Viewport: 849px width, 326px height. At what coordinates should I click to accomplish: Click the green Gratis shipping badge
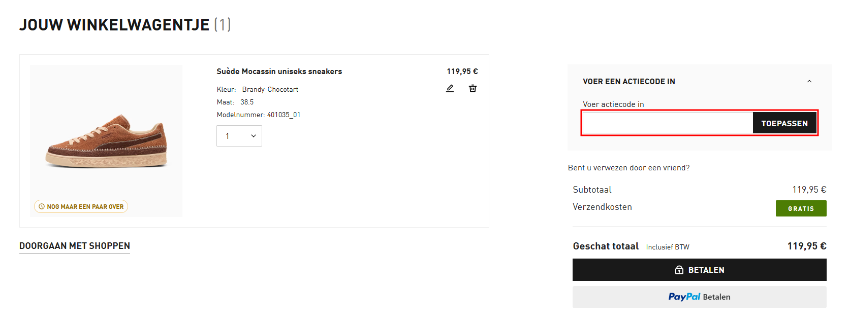point(801,208)
